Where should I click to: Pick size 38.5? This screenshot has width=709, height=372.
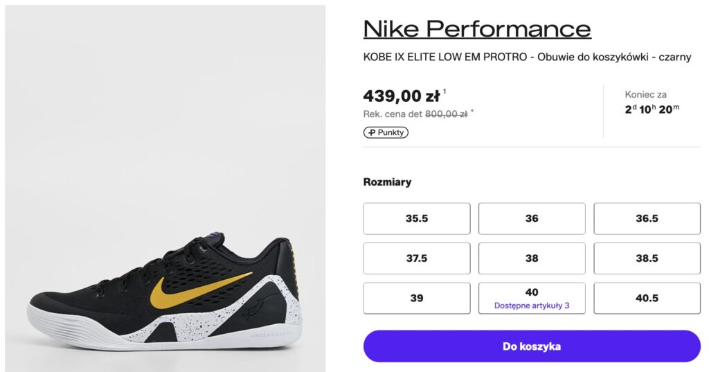tap(647, 258)
